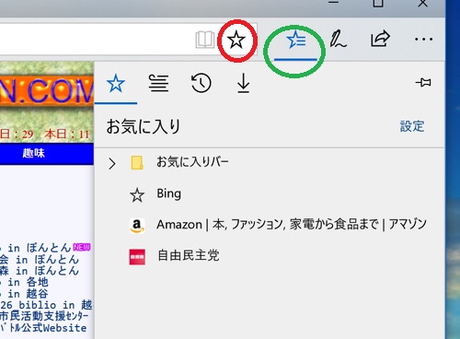Click the orange N.COM banner image
The image size is (460, 339).
click(47, 91)
